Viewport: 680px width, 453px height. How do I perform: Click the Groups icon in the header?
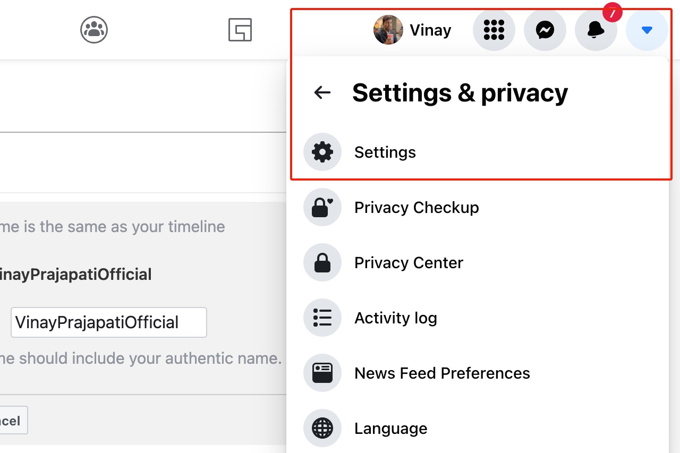[x=94, y=30]
